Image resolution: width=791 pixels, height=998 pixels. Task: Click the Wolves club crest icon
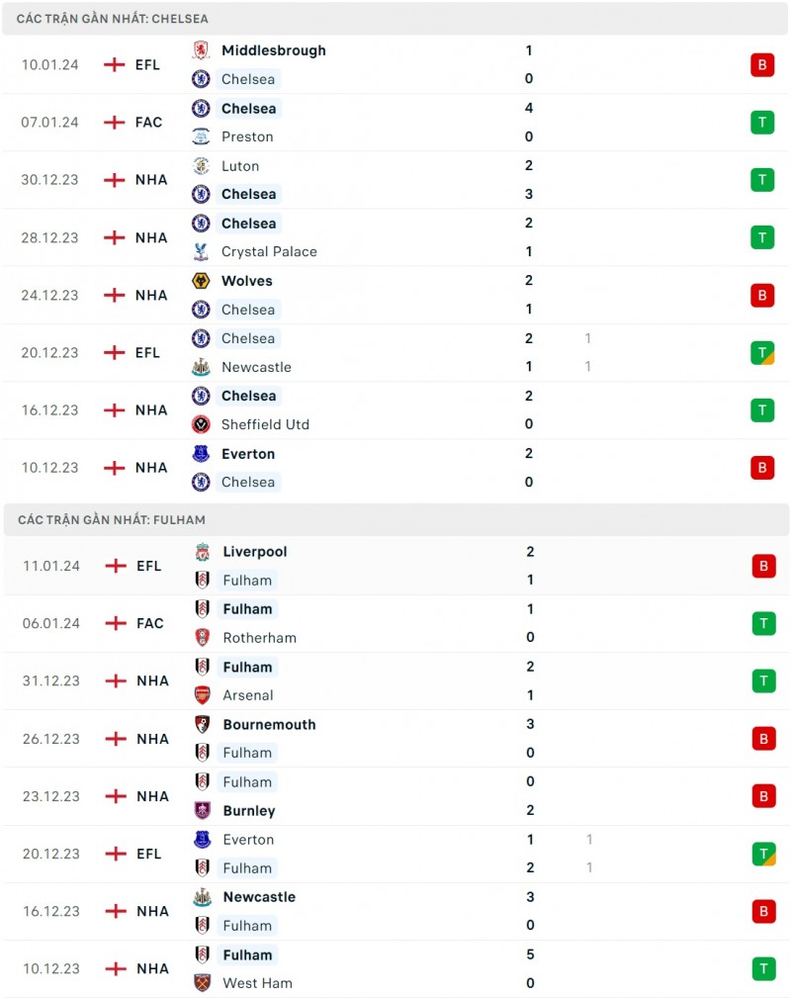(201, 281)
